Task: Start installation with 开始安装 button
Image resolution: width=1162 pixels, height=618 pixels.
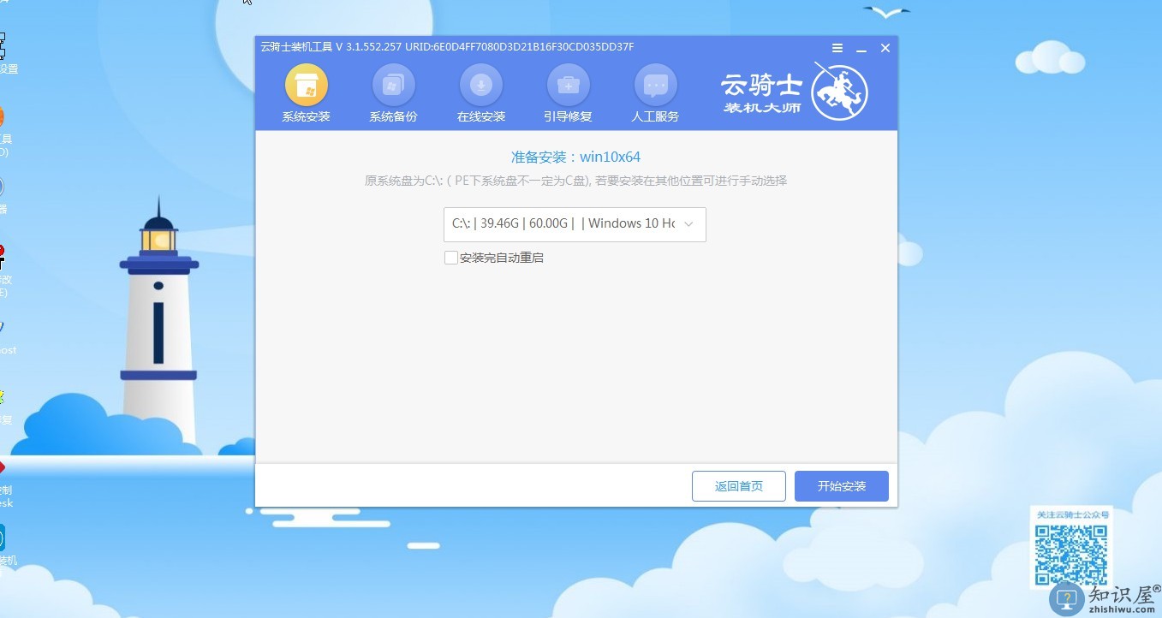Action: (842, 486)
